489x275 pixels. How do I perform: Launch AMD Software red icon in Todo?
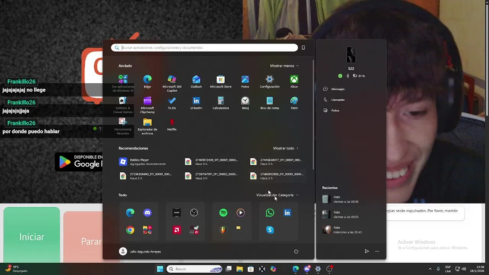(x=176, y=230)
